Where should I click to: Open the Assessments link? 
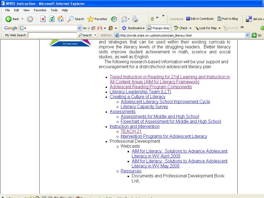(123, 111)
